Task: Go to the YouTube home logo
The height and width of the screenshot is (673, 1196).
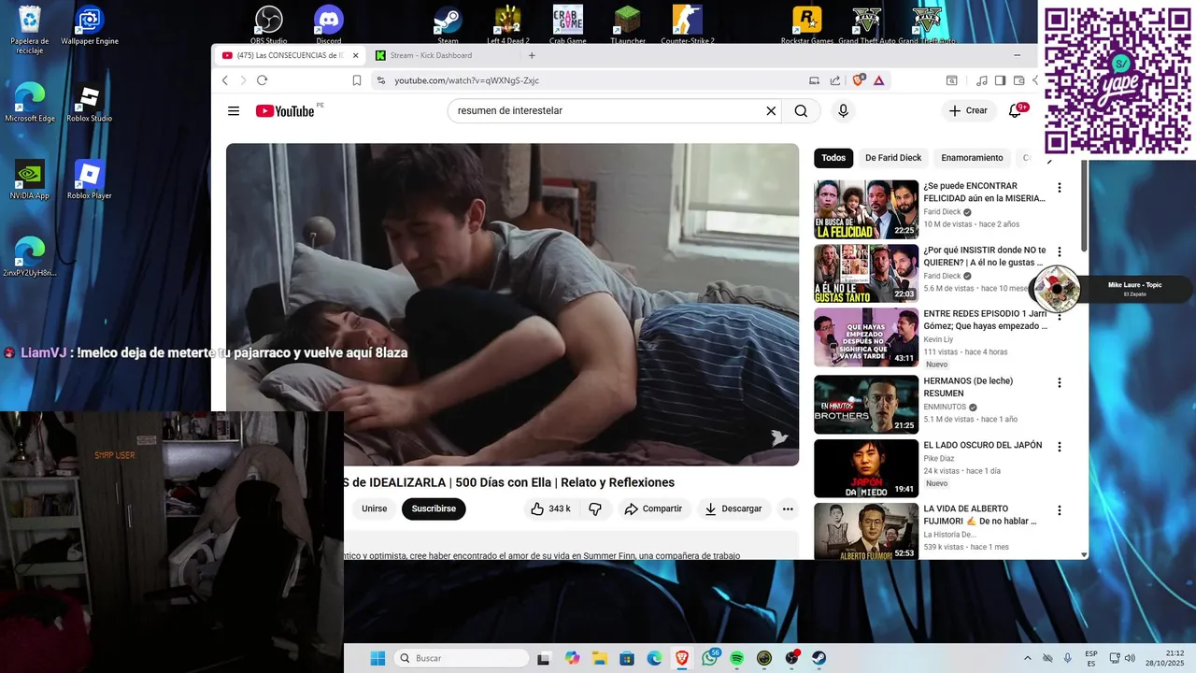Action: point(285,111)
